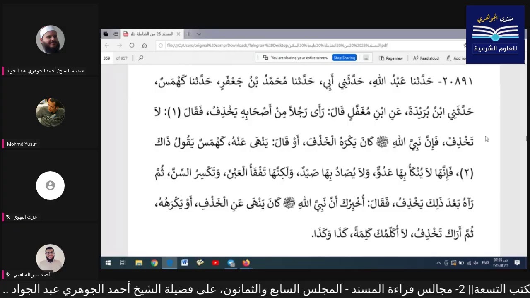Click the footnote marker (٢) in text
This screenshot has height=298, width=530.
tap(466, 173)
